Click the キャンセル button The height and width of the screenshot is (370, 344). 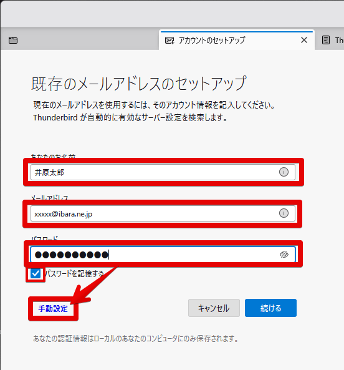[x=214, y=308]
